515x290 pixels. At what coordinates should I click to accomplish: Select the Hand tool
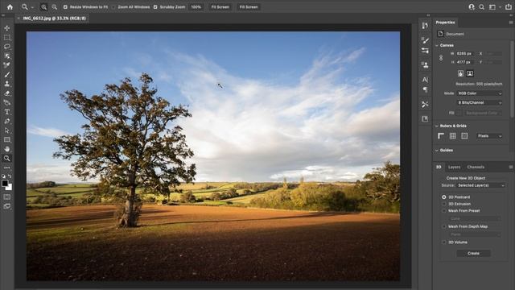tap(7, 149)
